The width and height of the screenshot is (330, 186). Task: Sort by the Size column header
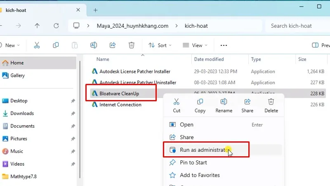[302, 59]
